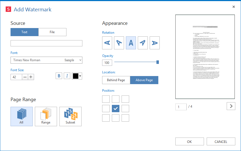
Task: Switch to the Text source tab
Action: click(x=24, y=32)
